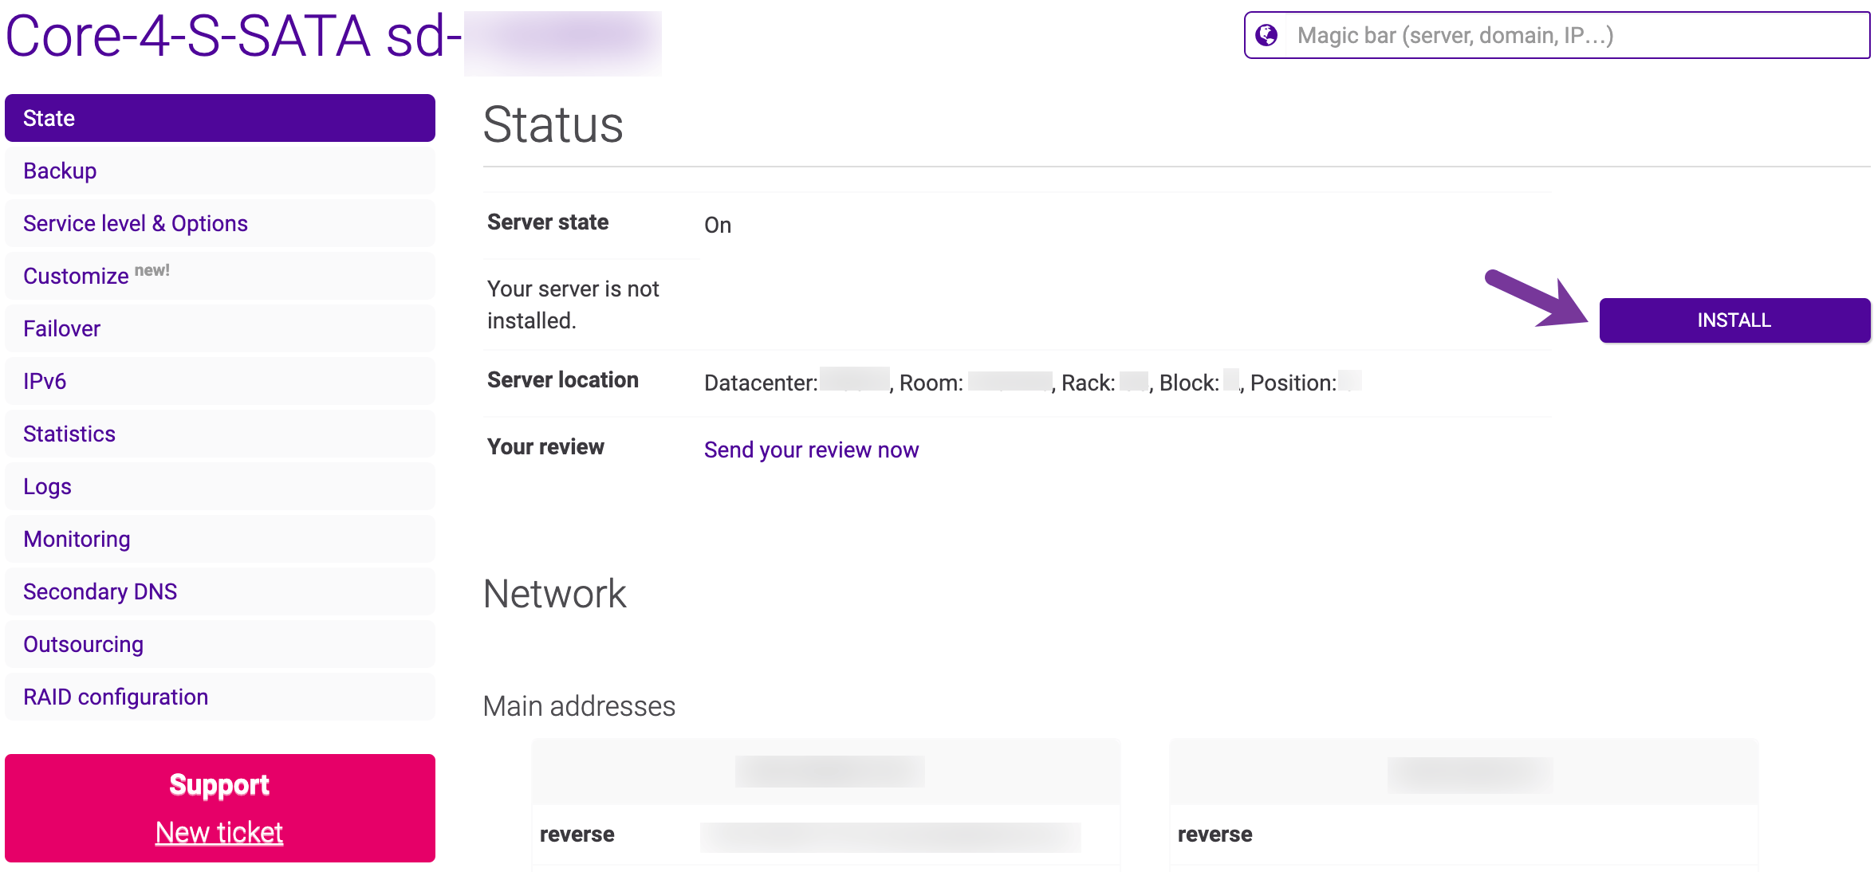Click blurred IP in second address card

(1470, 774)
